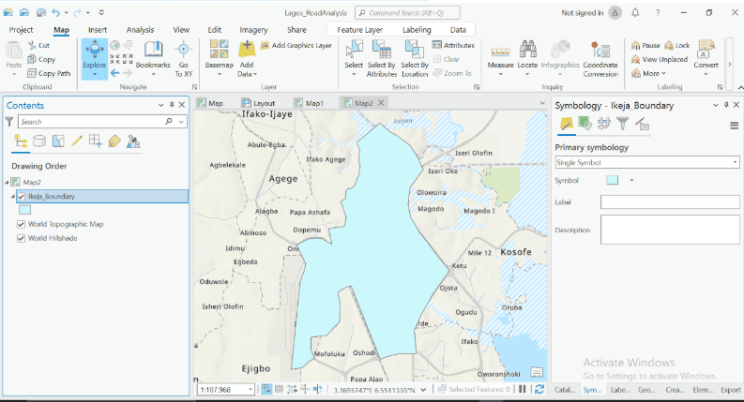Click the Attributes button in Selection group
This screenshot has height=402, width=744.
click(x=454, y=45)
